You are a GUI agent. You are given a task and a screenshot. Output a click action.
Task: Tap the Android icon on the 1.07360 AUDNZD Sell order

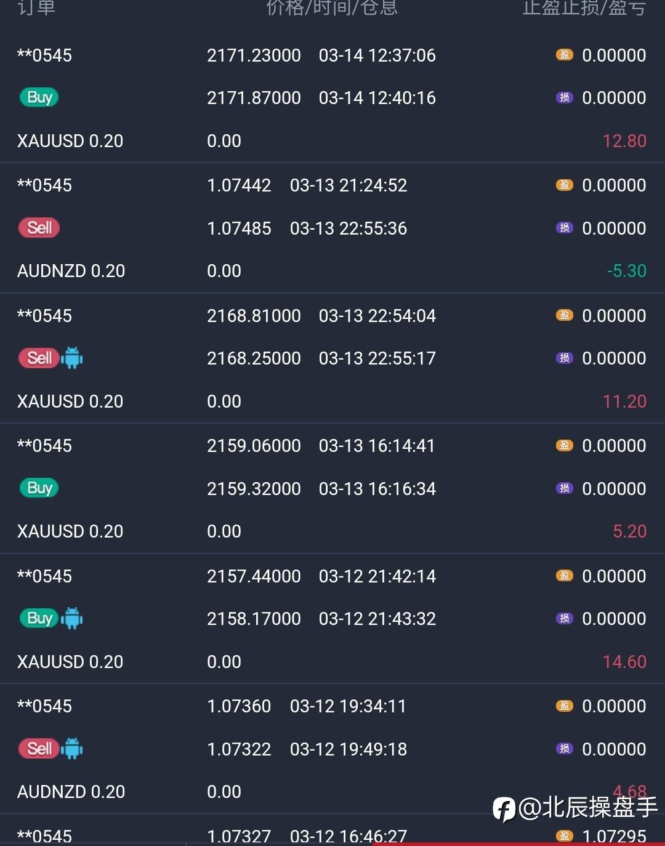pyautogui.click(x=72, y=749)
